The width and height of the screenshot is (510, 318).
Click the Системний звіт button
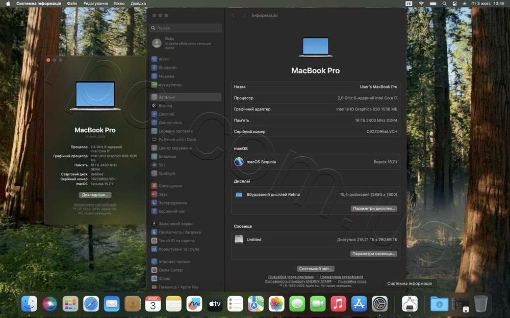pyautogui.click(x=316, y=269)
